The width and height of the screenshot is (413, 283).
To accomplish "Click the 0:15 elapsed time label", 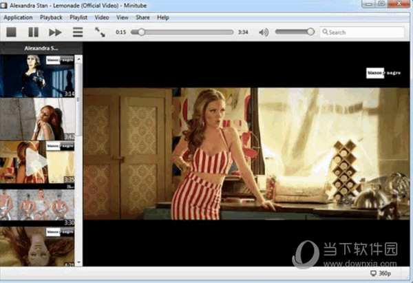I will [120, 32].
